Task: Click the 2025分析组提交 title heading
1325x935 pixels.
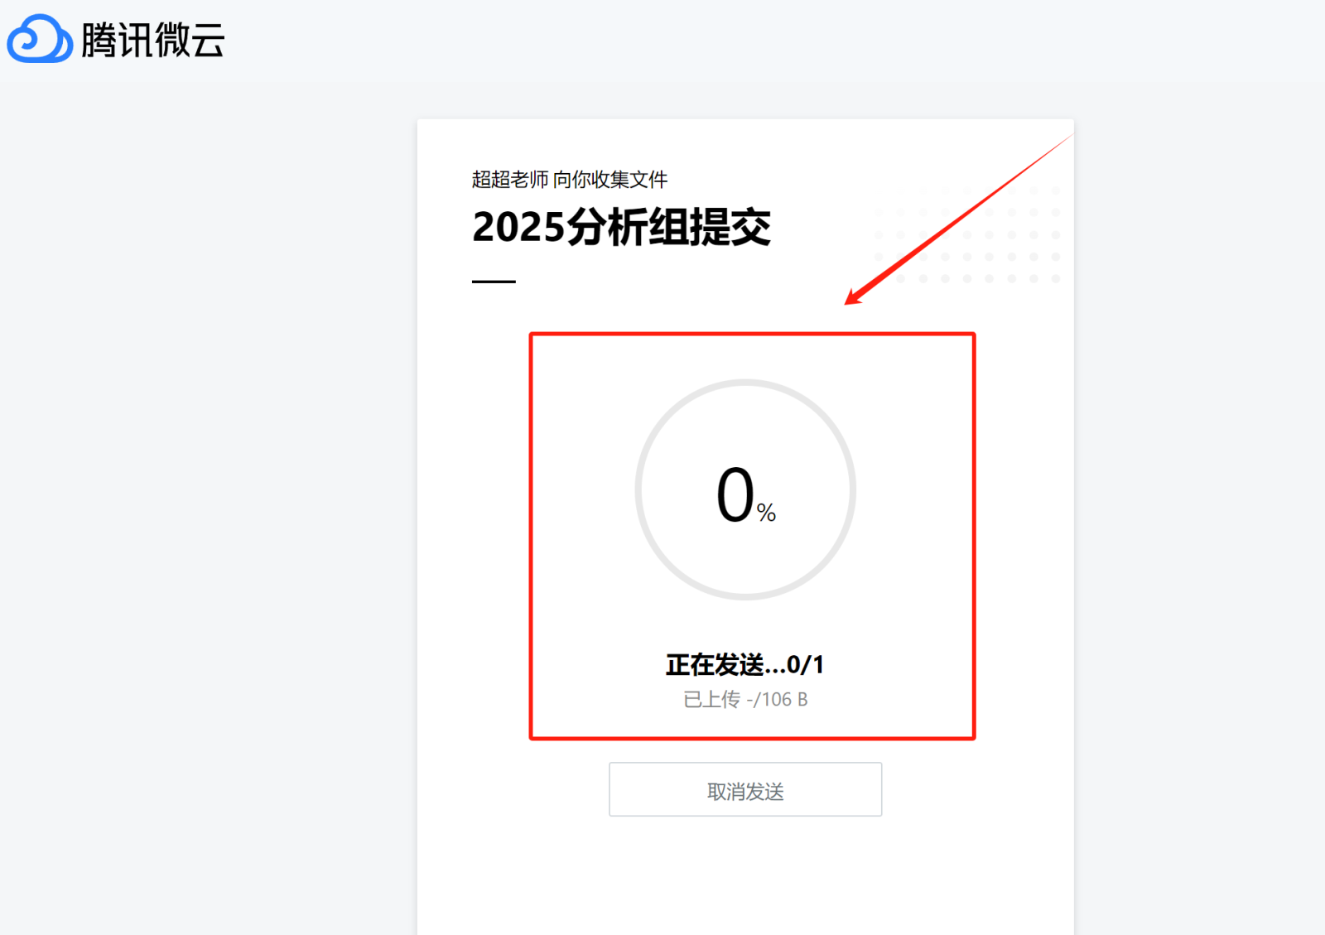Action: (621, 227)
